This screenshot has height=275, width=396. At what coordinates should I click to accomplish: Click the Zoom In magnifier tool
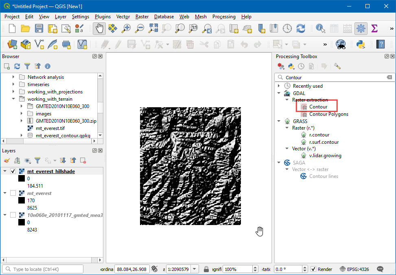click(127, 28)
